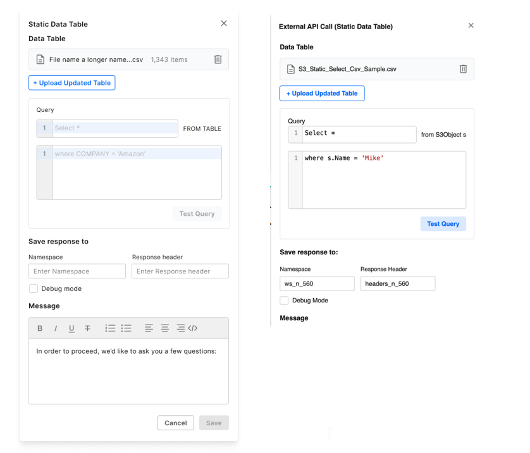Image resolution: width=530 pixels, height=453 pixels.
Task: Align message text to the right
Action: pyautogui.click(x=180, y=328)
